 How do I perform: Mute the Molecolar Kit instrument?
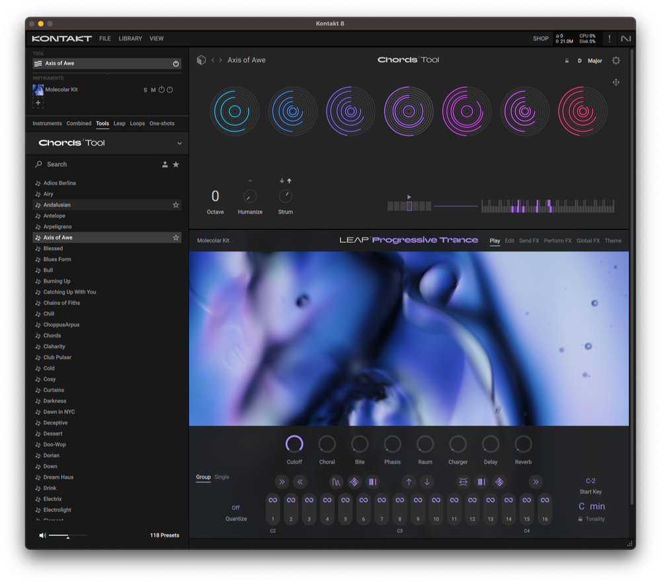[x=154, y=89]
